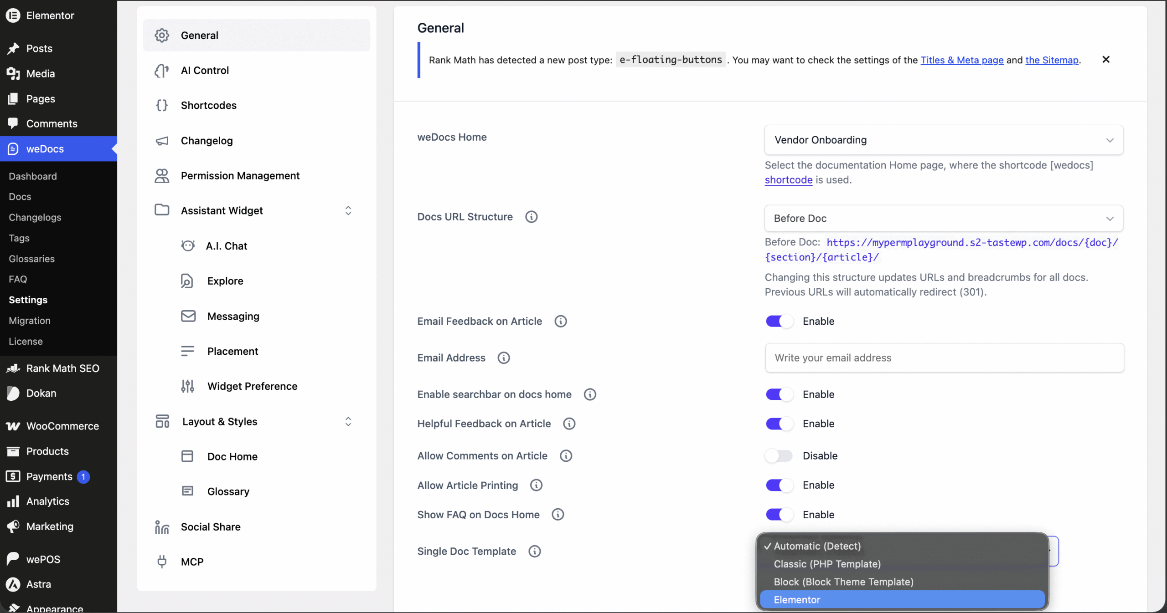1167x613 pixels.
Task: Open shortcode help link
Action: pyautogui.click(x=789, y=180)
